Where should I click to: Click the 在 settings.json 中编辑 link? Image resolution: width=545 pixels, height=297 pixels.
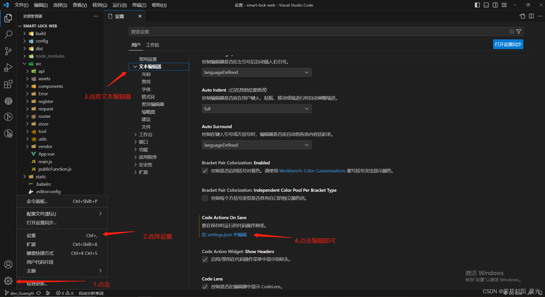click(x=224, y=235)
